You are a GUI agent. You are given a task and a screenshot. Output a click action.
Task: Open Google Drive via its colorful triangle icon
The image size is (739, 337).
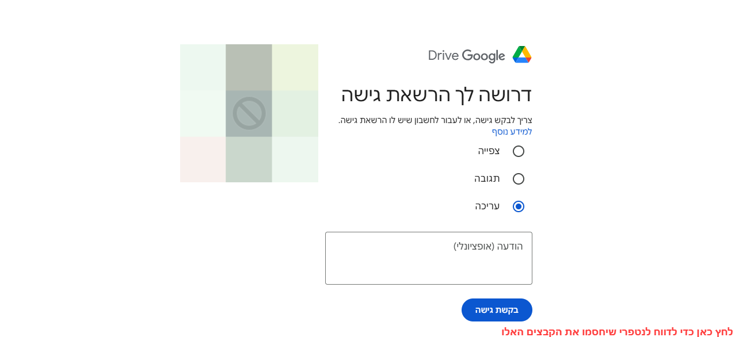tap(522, 55)
